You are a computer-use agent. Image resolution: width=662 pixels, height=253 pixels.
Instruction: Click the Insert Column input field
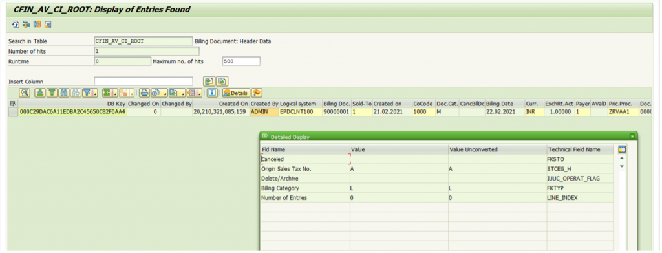[x=144, y=81]
